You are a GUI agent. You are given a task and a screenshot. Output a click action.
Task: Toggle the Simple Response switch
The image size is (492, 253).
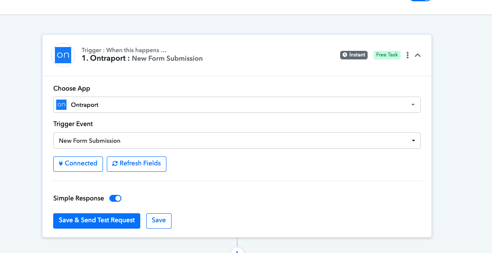pos(115,198)
